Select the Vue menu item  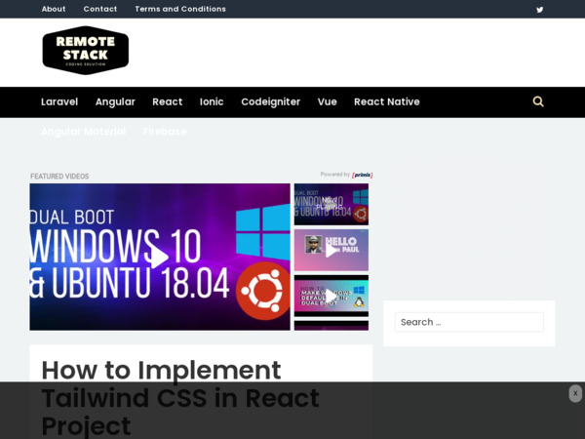(327, 101)
